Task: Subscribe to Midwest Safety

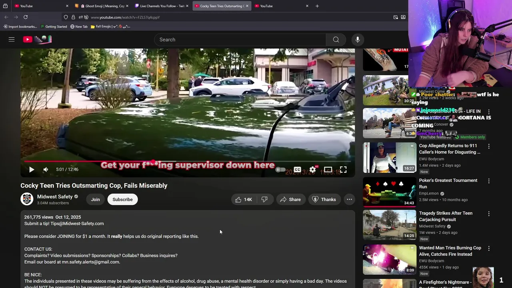Action: coord(122,200)
